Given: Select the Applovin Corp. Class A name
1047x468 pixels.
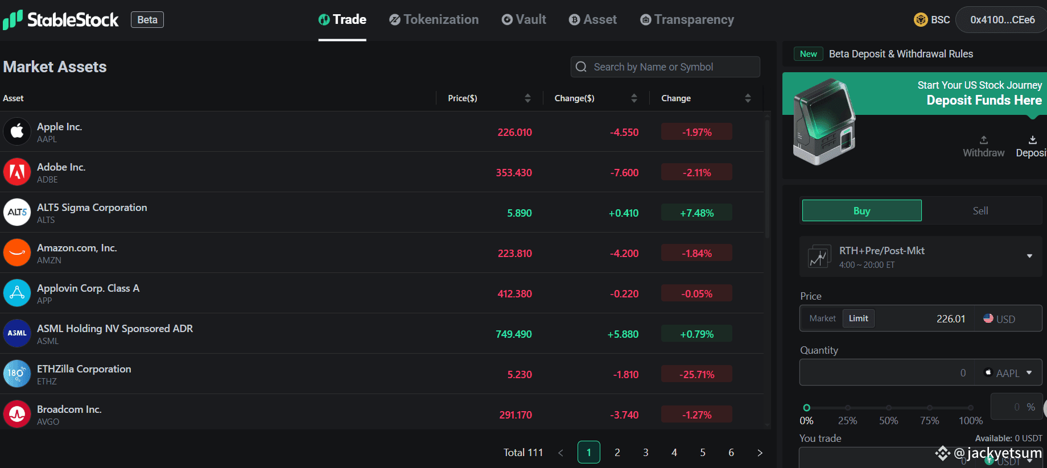Looking at the screenshot, I should click(x=88, y=288).
